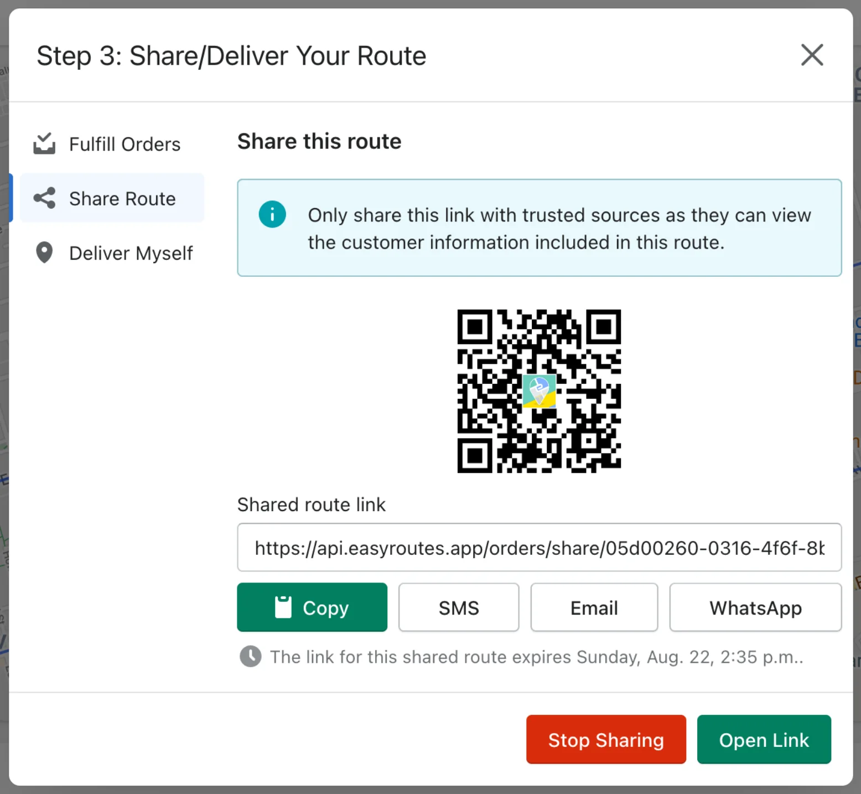The image size is (861, 794).
Task: Copy the shared route link
Action: [x=312, y=607]
